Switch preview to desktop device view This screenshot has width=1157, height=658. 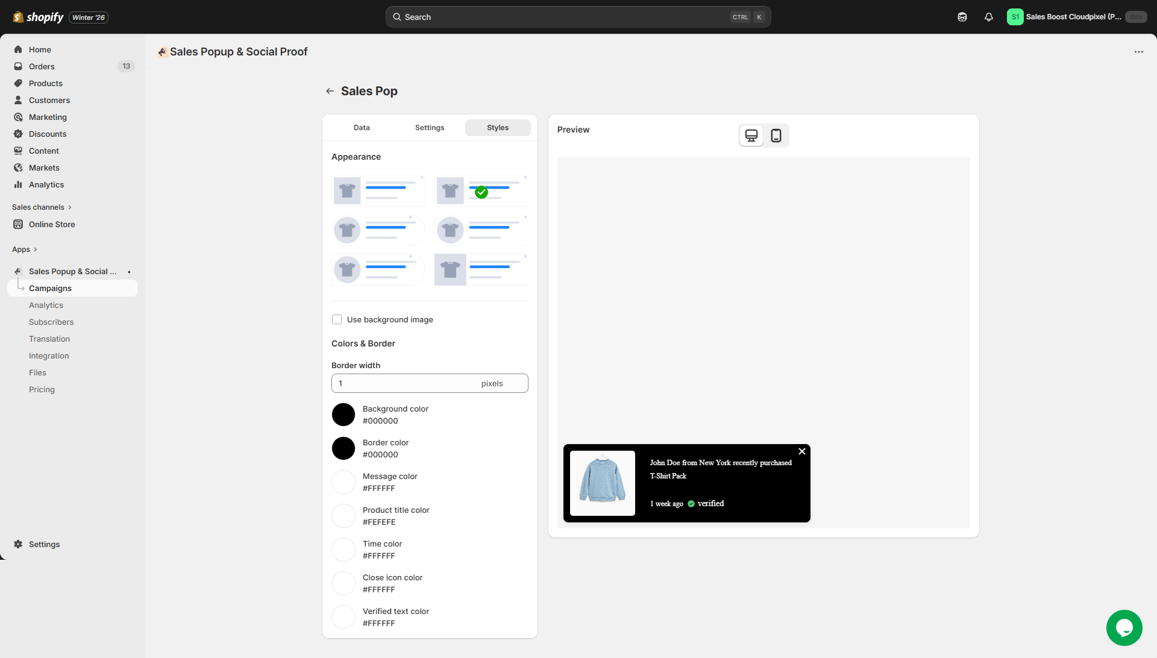[751, 136]
